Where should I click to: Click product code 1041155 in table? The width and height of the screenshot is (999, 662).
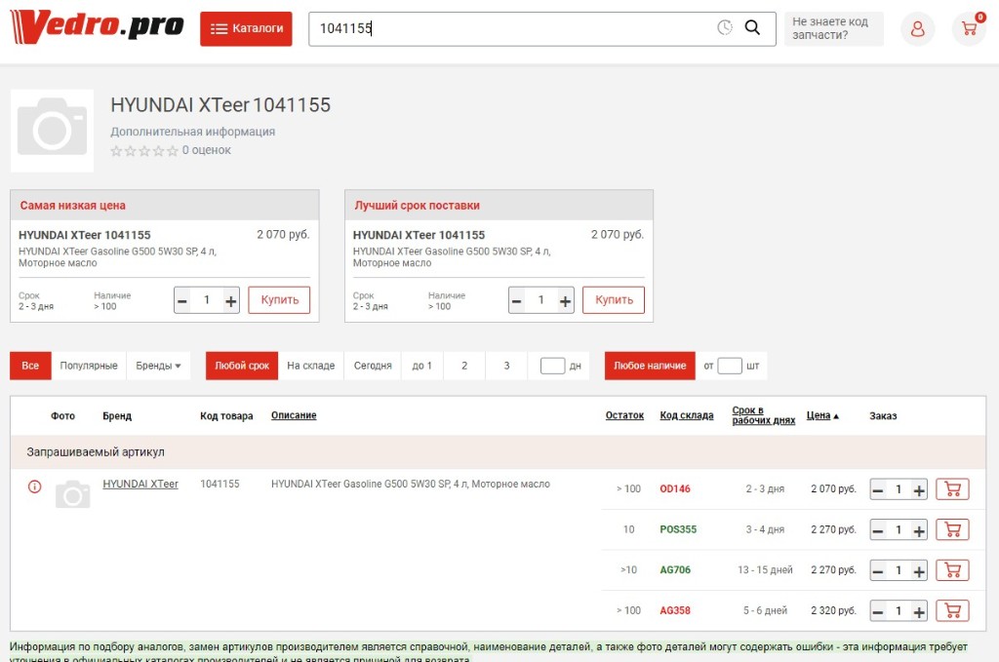coord(220,485)
